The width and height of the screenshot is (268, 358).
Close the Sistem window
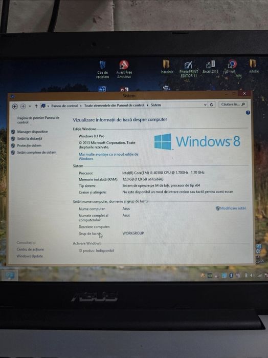point(244,93)
